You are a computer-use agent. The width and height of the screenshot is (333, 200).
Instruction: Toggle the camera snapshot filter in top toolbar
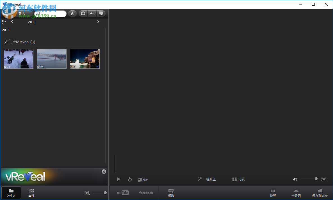pyautogui.click(x=83, y=13)
